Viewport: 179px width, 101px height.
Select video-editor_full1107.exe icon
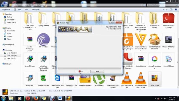click(113, 79)
